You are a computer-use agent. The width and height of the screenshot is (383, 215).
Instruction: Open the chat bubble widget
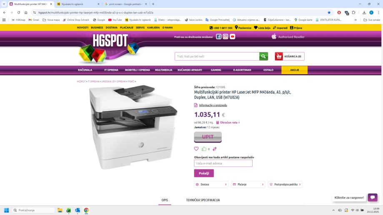[x=373, y=198]
